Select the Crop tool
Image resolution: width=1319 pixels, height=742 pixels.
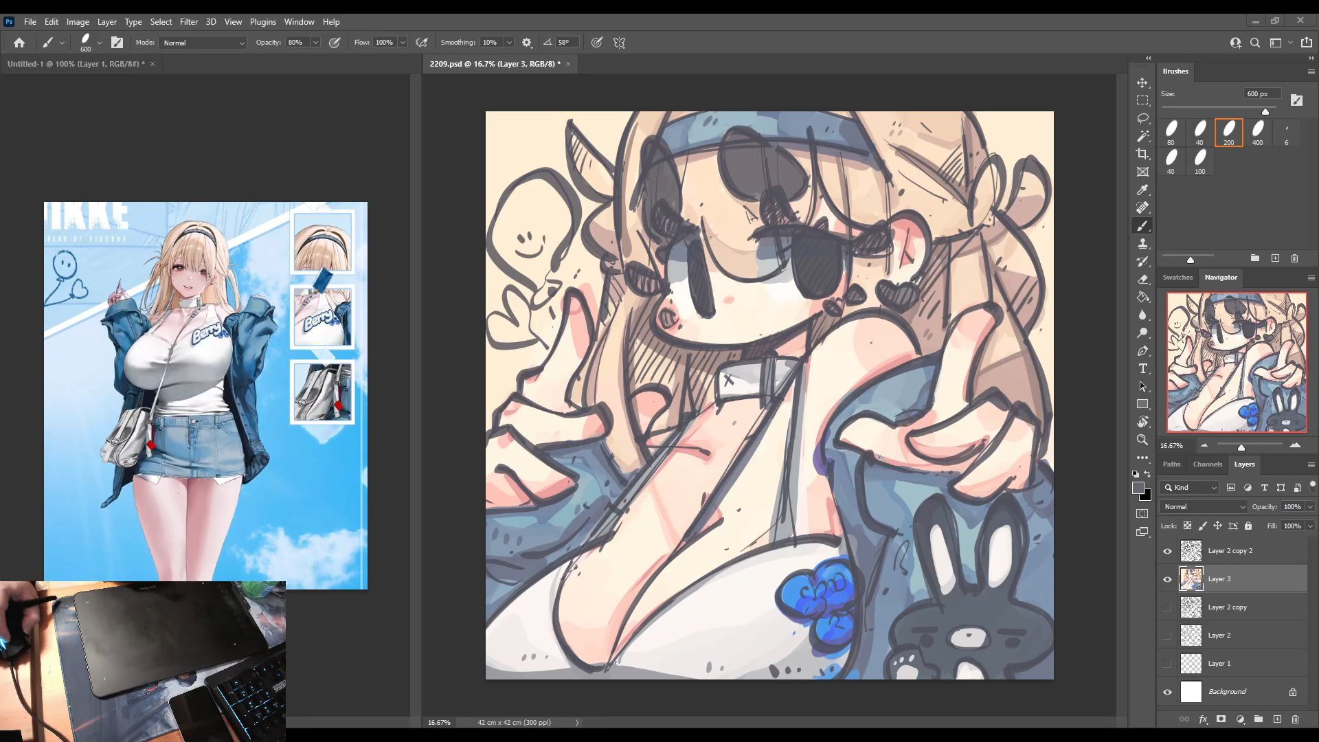pyautogui.click(x=1142, y=154)
